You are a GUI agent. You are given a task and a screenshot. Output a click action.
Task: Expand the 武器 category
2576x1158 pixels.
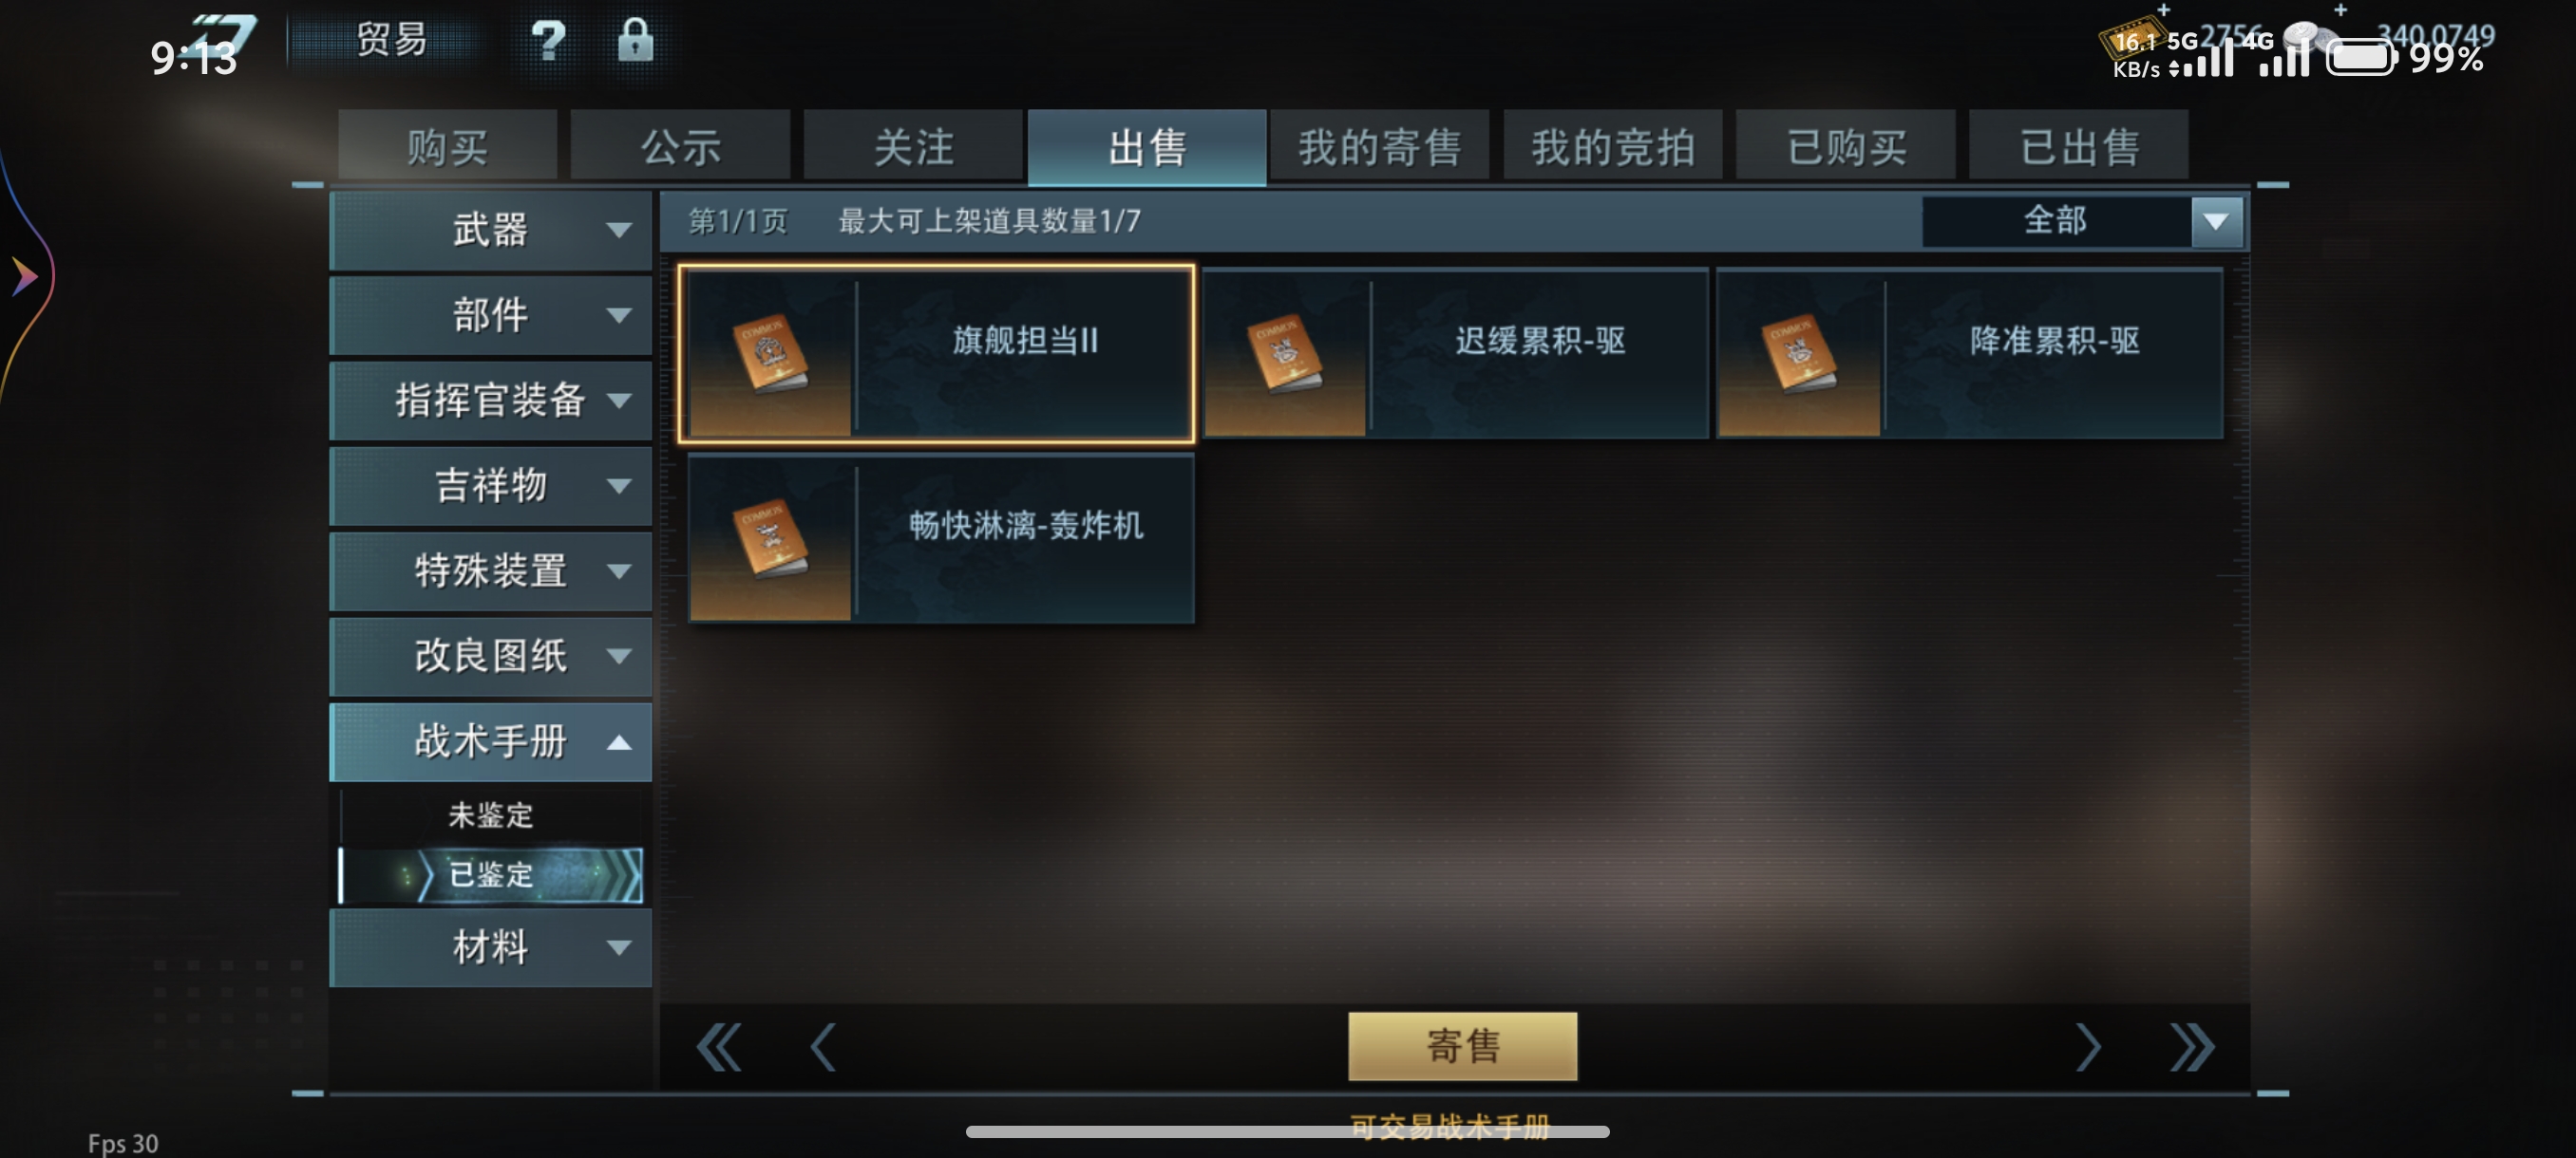coord(490,230)
